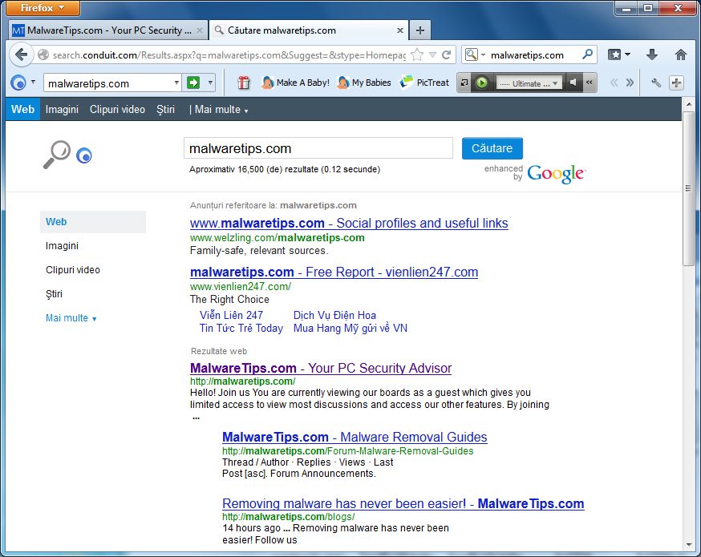The width and height of the screenshot is (701, 557).
Task: Click the green toolbar search go button
Action: pos(193,83)
